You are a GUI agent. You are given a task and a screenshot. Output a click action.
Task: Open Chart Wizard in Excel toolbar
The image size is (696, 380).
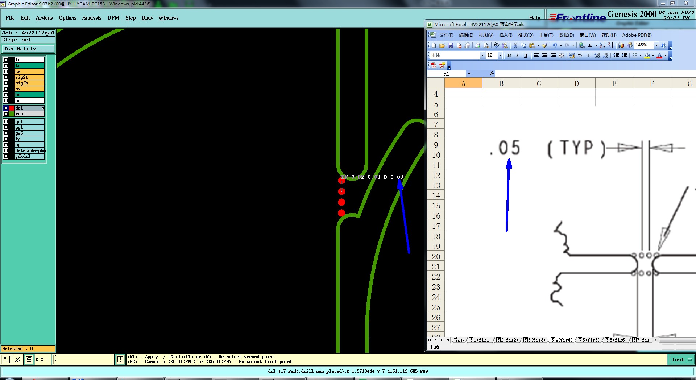pyautogui.click(x=621, y=45)
